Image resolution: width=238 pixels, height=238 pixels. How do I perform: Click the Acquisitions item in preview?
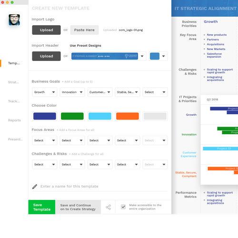(216, 44)
